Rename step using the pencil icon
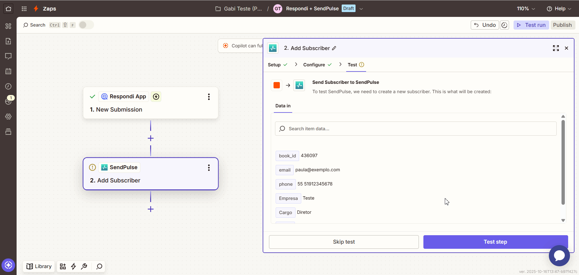 (x=334, y=48)
